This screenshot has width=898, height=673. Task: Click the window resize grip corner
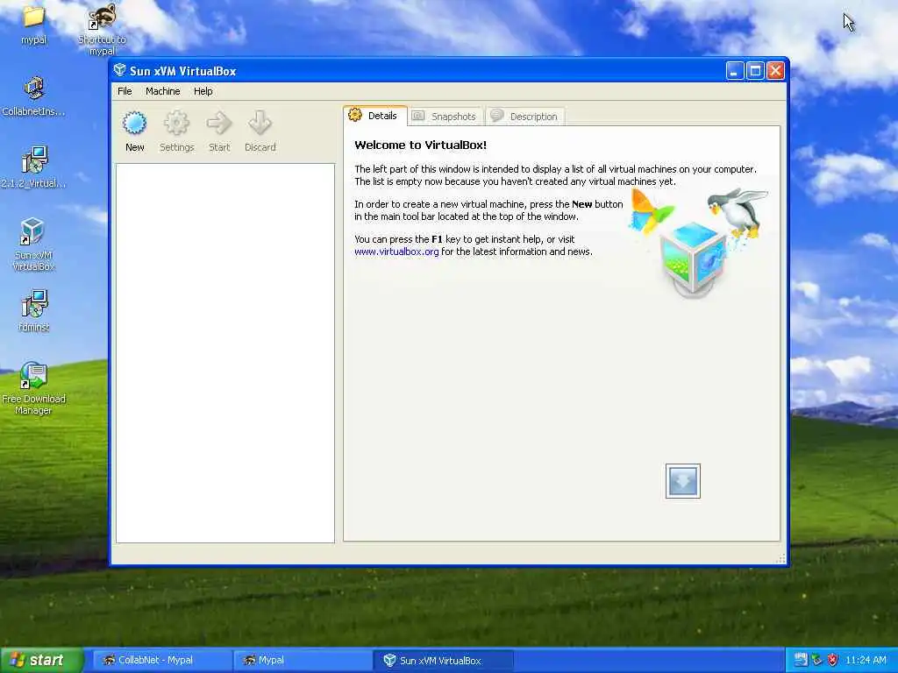click(x=780, y=558)
